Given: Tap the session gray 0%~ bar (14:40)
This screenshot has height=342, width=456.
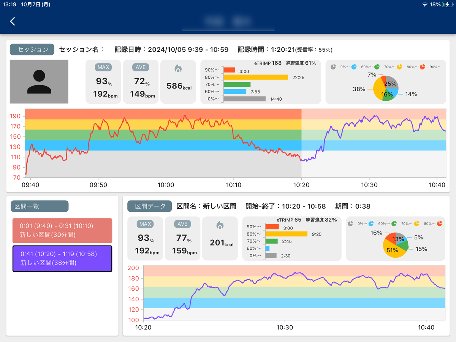Looking at the screenshot, I should (244, 99).
